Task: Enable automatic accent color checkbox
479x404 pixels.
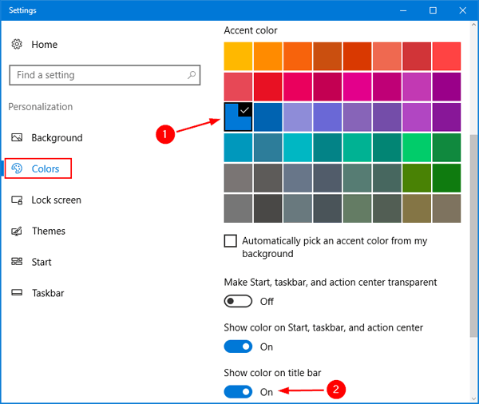Action: [231, 240]
